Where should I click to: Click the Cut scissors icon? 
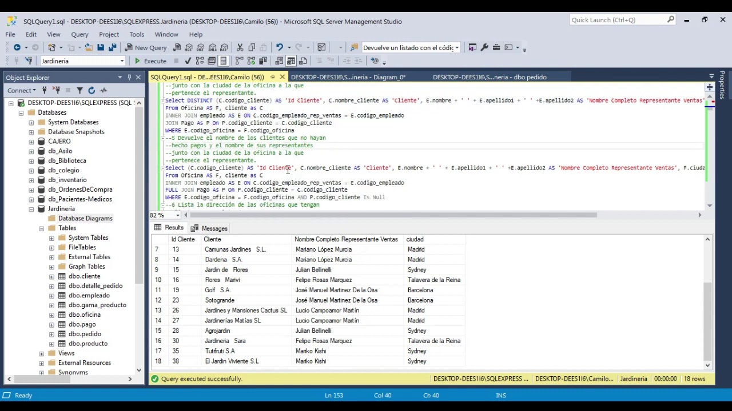point(240,47)
